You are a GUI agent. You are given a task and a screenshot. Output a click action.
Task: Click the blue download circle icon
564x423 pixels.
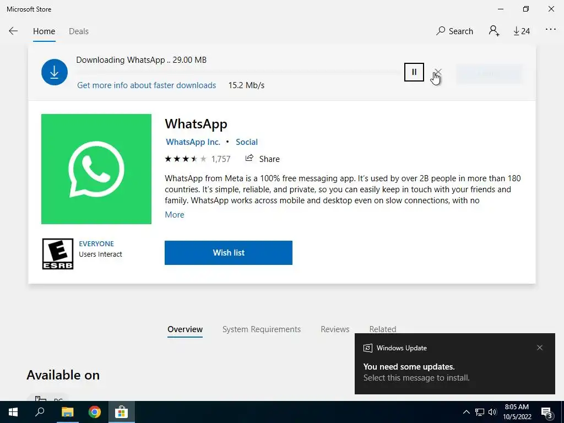click(x=55, y=72)
